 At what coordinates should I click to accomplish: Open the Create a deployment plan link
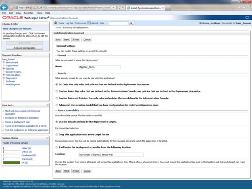click(x=18, y=122)
